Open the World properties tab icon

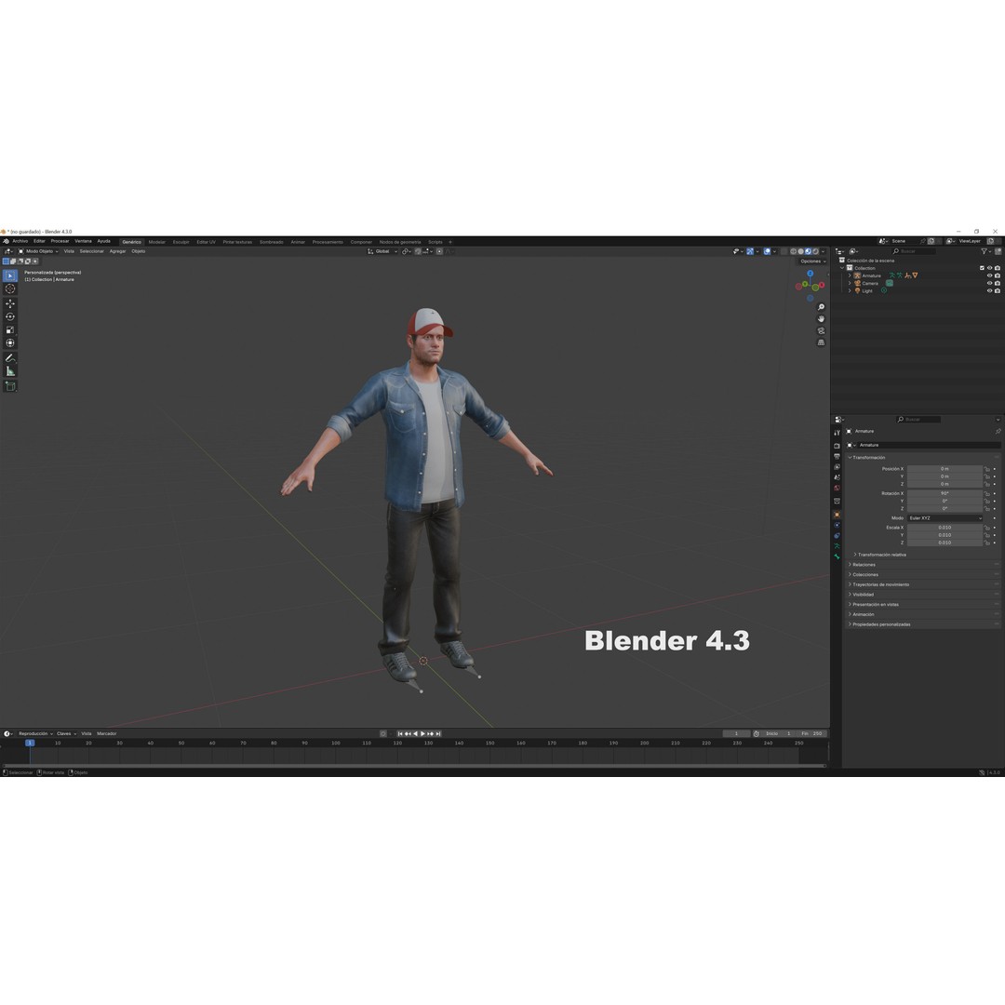point(837,488)
